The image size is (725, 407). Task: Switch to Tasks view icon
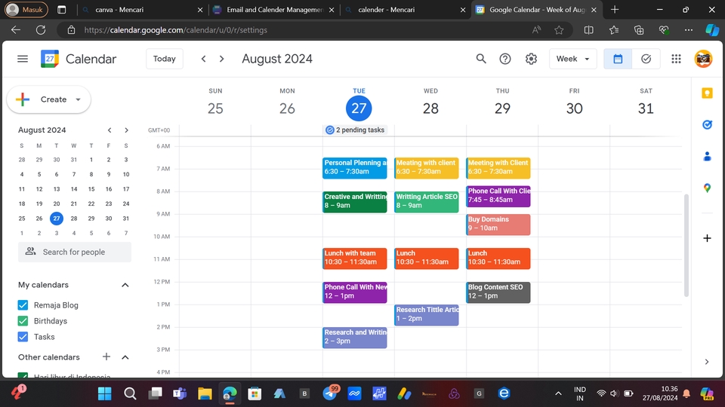[x=646, y=59]
